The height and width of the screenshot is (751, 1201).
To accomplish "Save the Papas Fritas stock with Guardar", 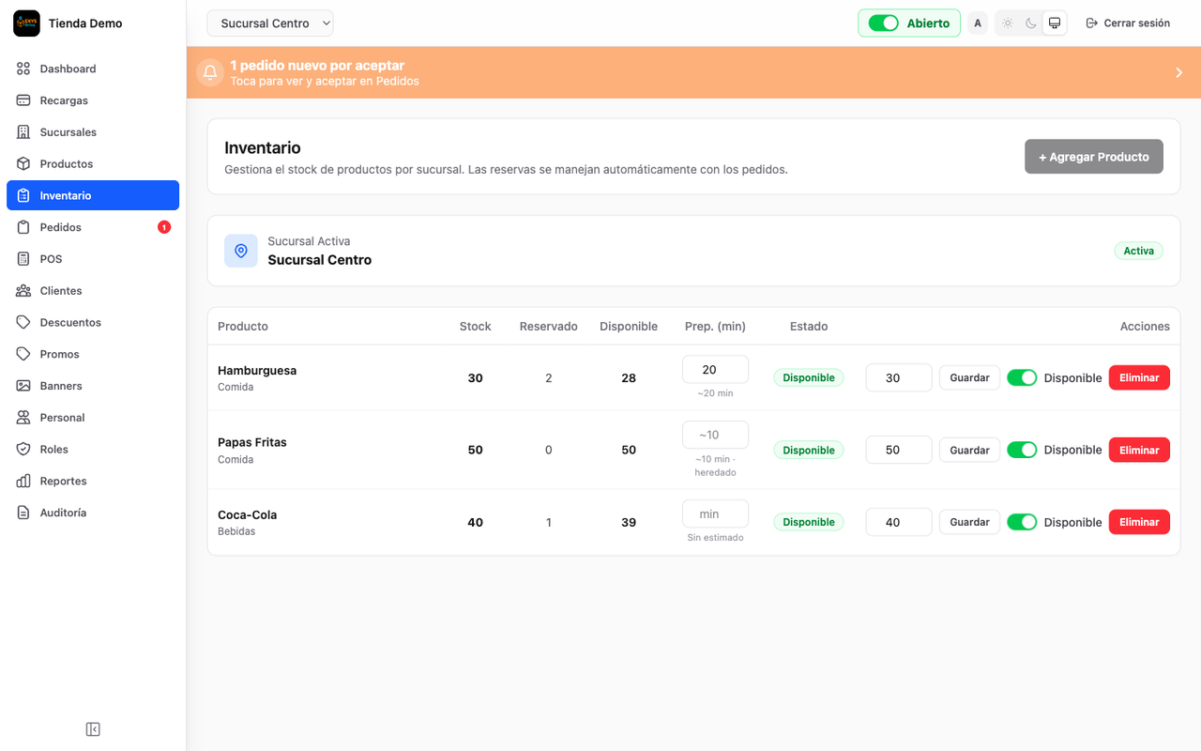I will [969, 450].
